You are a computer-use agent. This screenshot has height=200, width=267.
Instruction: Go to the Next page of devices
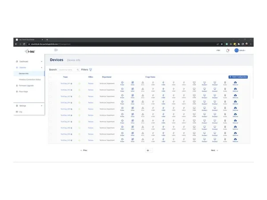[x=214, y=150]
